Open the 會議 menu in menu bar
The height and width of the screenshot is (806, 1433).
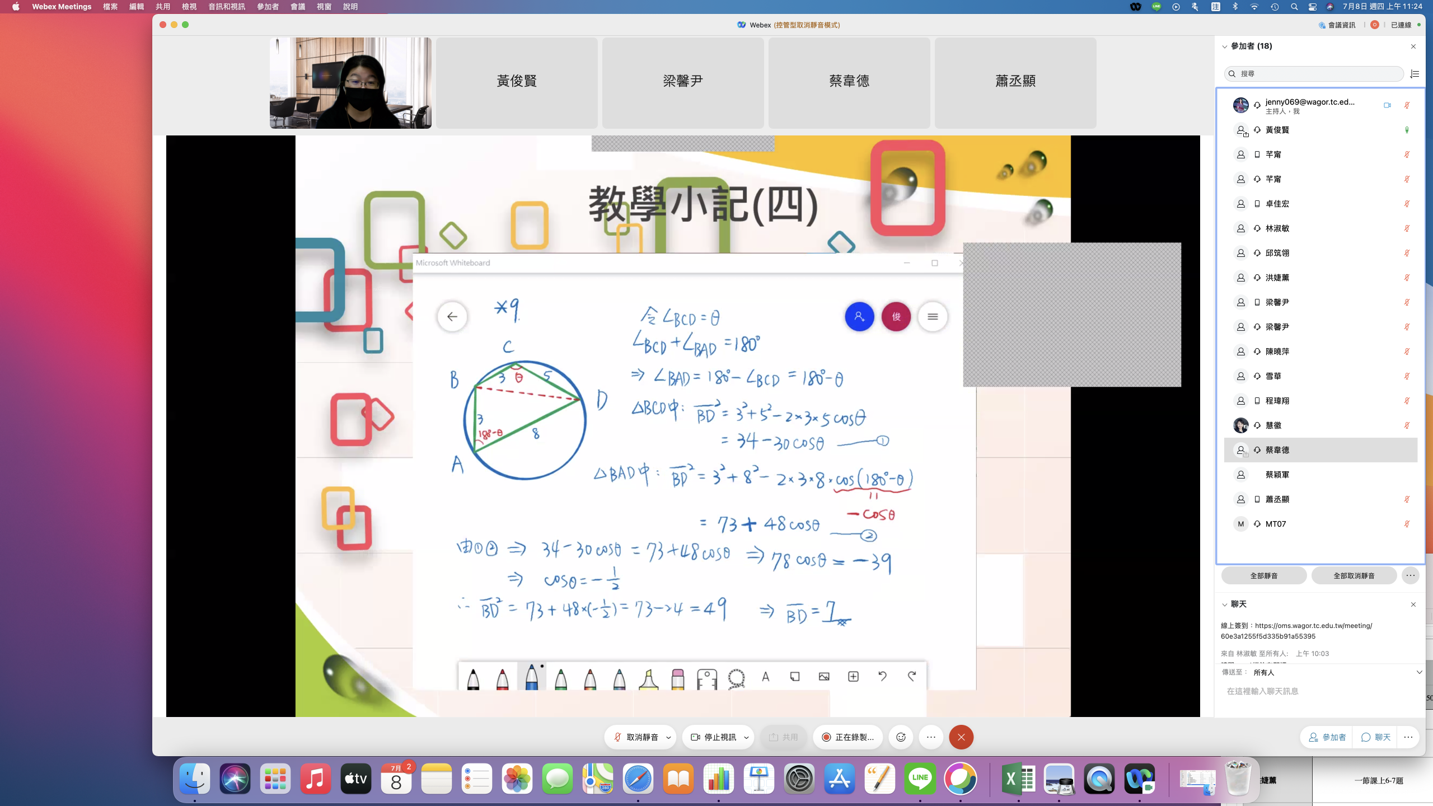coord(298,7)
